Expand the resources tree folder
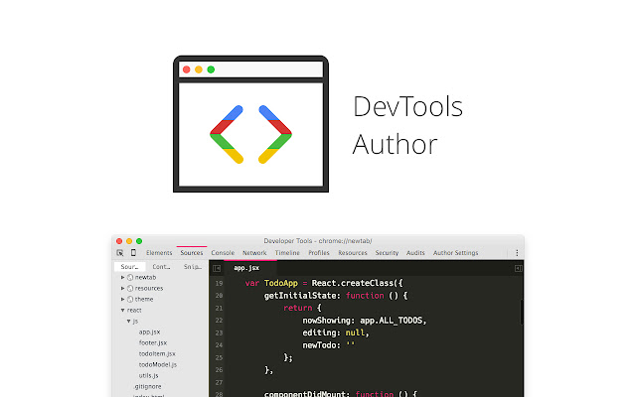This screenshot has height=397, width=636. pyautogui.click(x=123, y=288)
